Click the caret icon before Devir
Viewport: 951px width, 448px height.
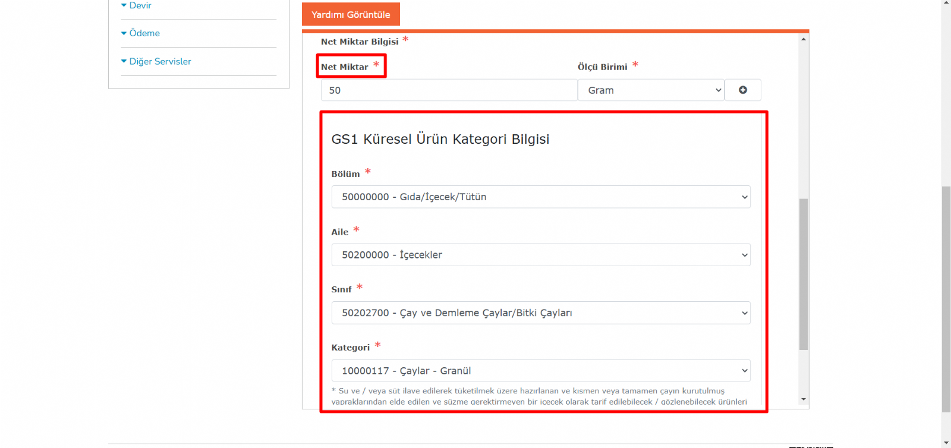(x=124, y=5)
